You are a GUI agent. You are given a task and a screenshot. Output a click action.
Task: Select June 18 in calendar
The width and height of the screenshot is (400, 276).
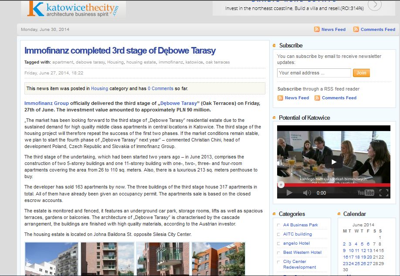(x=357, y=257)
